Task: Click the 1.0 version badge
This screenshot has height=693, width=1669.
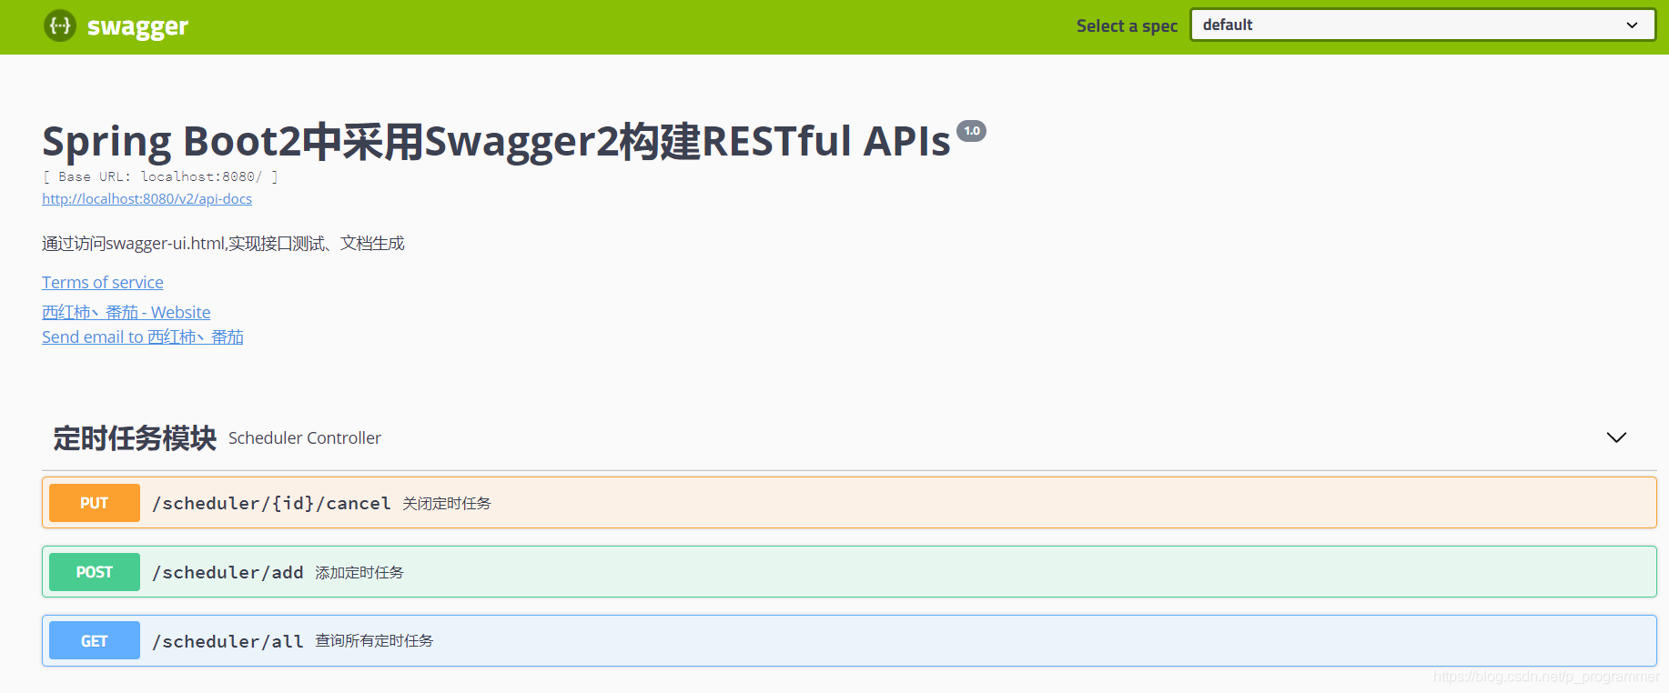Action: click(972, 131)
